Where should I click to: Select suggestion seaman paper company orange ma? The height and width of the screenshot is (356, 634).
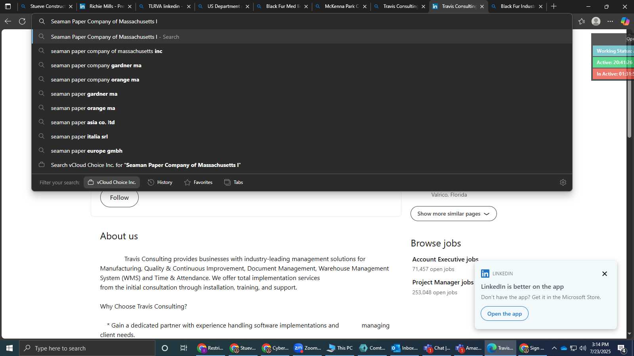pyautogui.click(x=302, y=80)
